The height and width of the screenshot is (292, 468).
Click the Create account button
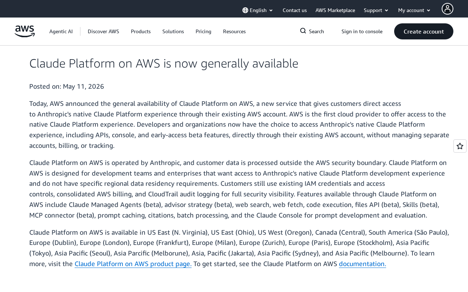coord(424,31)
